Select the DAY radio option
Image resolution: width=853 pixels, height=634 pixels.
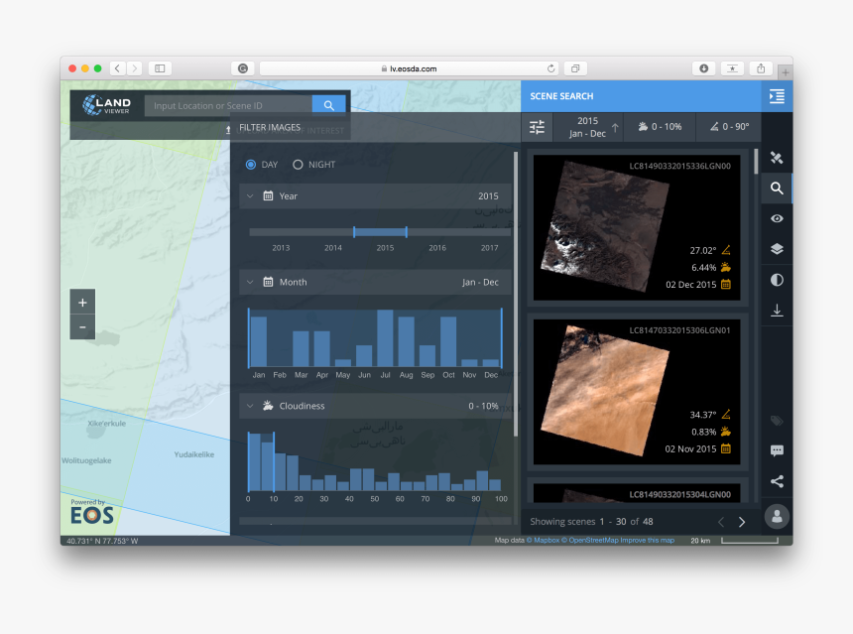tap(251, 165)
